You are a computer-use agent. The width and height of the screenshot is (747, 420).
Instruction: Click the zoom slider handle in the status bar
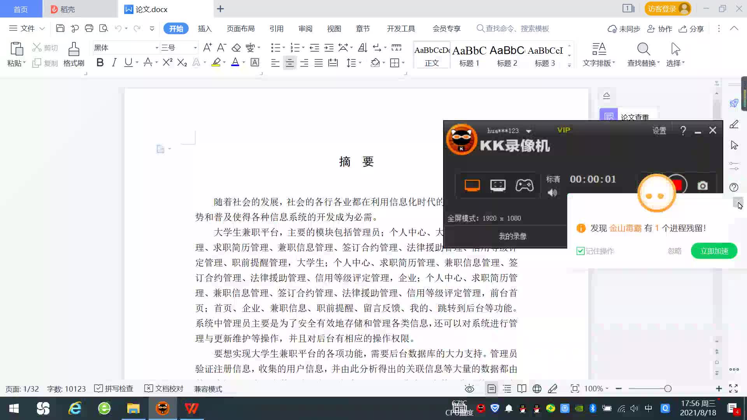click(668, 388)
